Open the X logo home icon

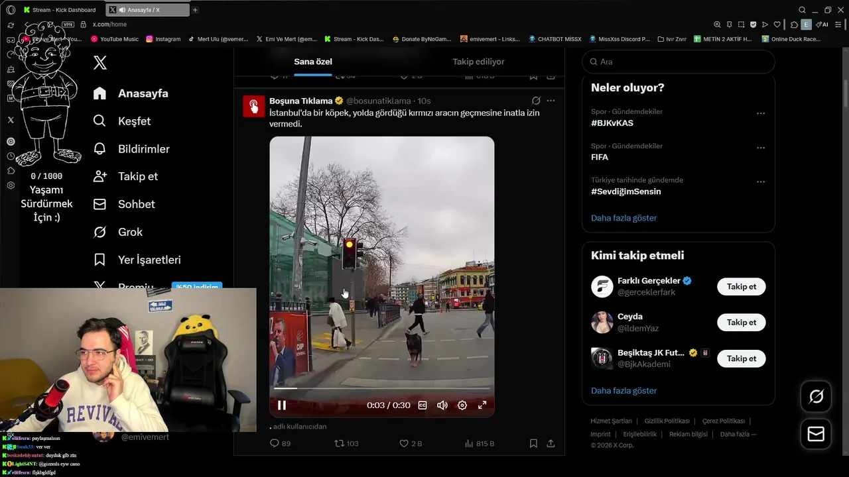tap(100, 62)
